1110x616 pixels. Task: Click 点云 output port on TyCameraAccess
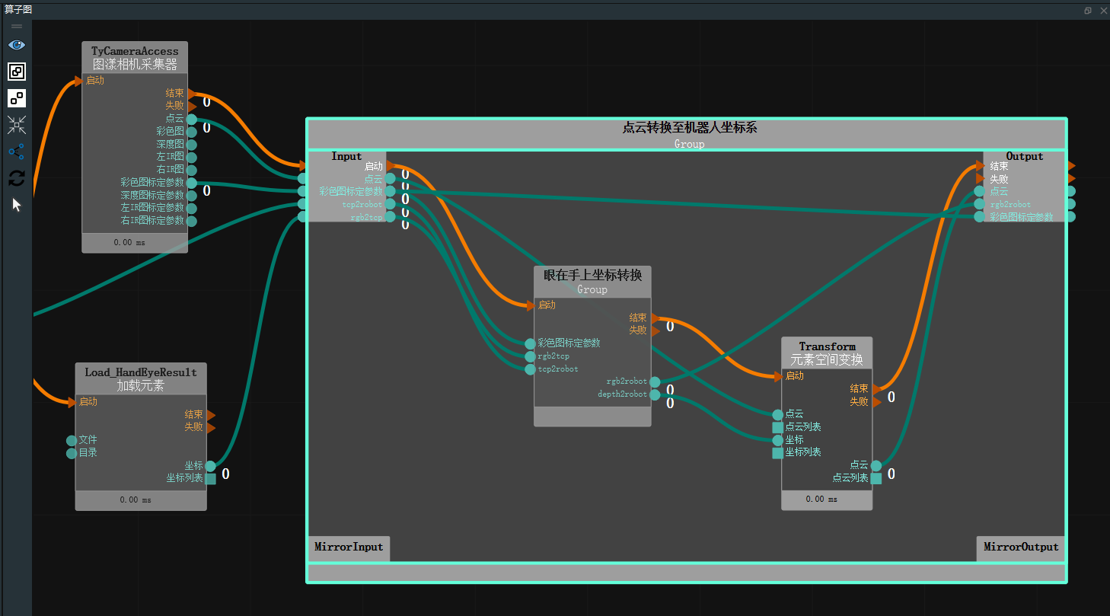click(x=192, y=120)
